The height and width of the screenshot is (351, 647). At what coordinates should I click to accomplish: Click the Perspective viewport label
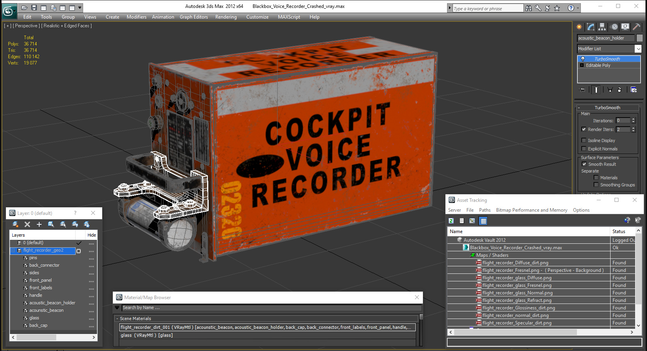coord(26,26)
